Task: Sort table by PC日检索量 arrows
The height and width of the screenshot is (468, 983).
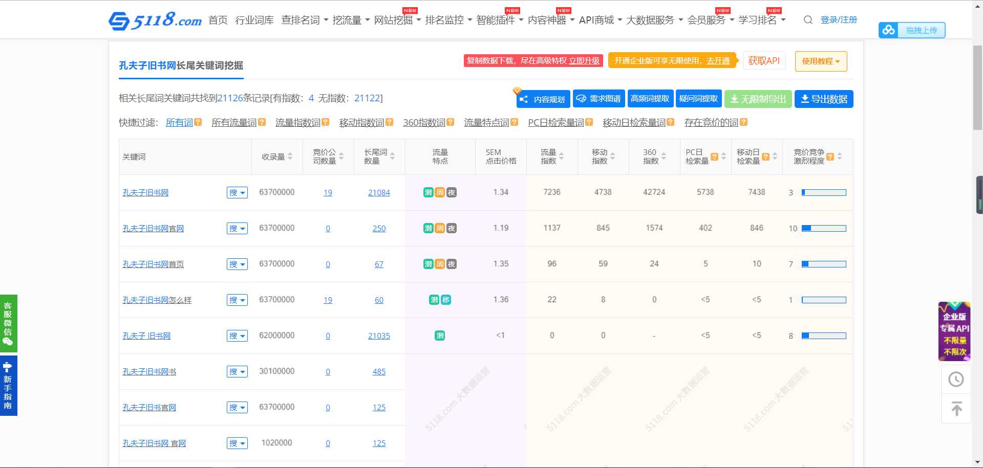Action: [x=723, y=157]
